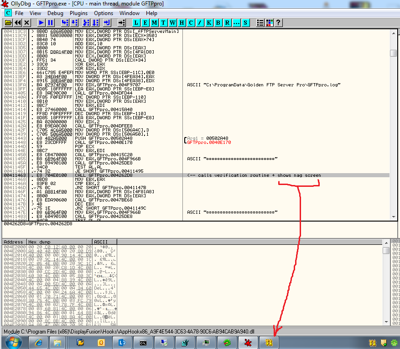
Task: Select the JNZ SHORT GFTPpro.0041147B instruction
Action: click(110, 188)
